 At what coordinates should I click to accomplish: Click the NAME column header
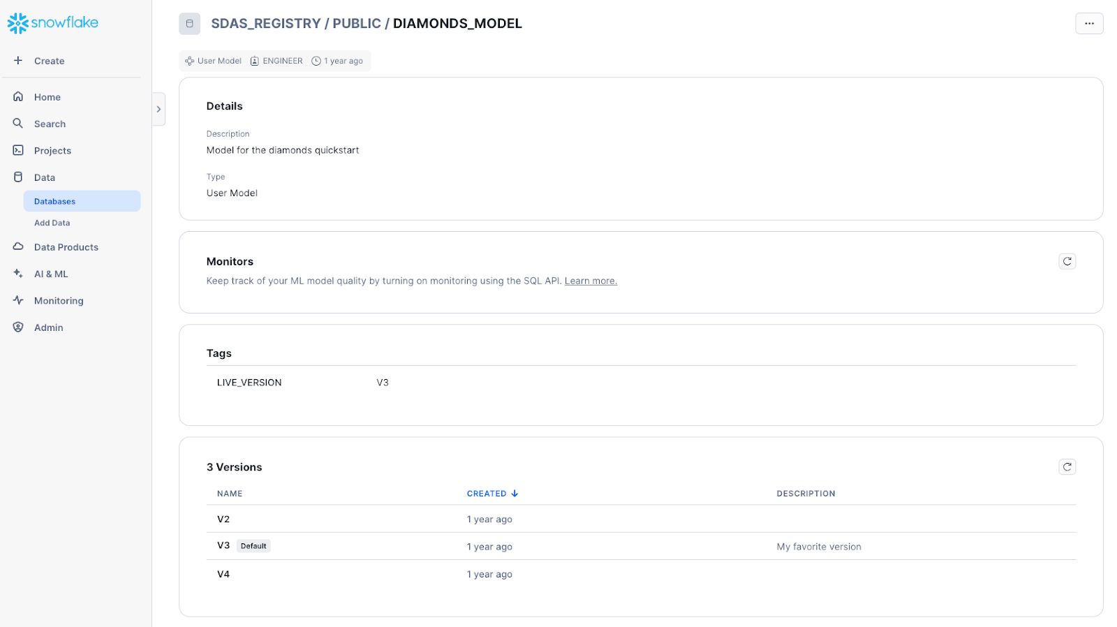230,494
